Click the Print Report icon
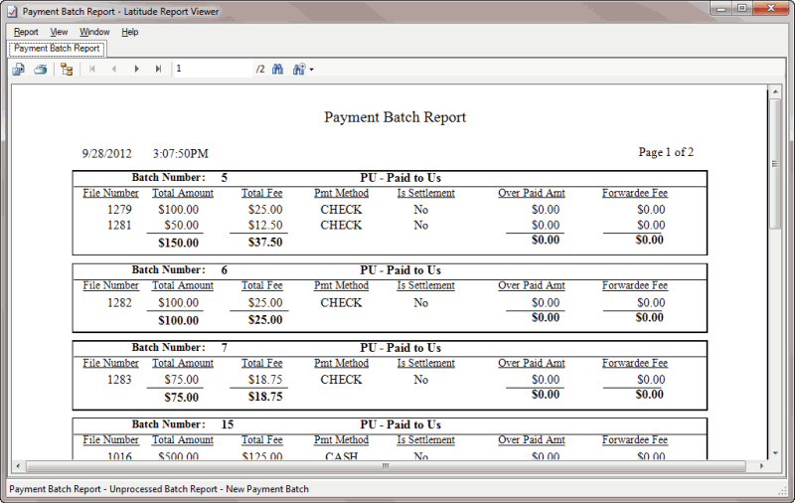This screenshot has width=795, height=503. pyautogui.click(x=41, y=70)
